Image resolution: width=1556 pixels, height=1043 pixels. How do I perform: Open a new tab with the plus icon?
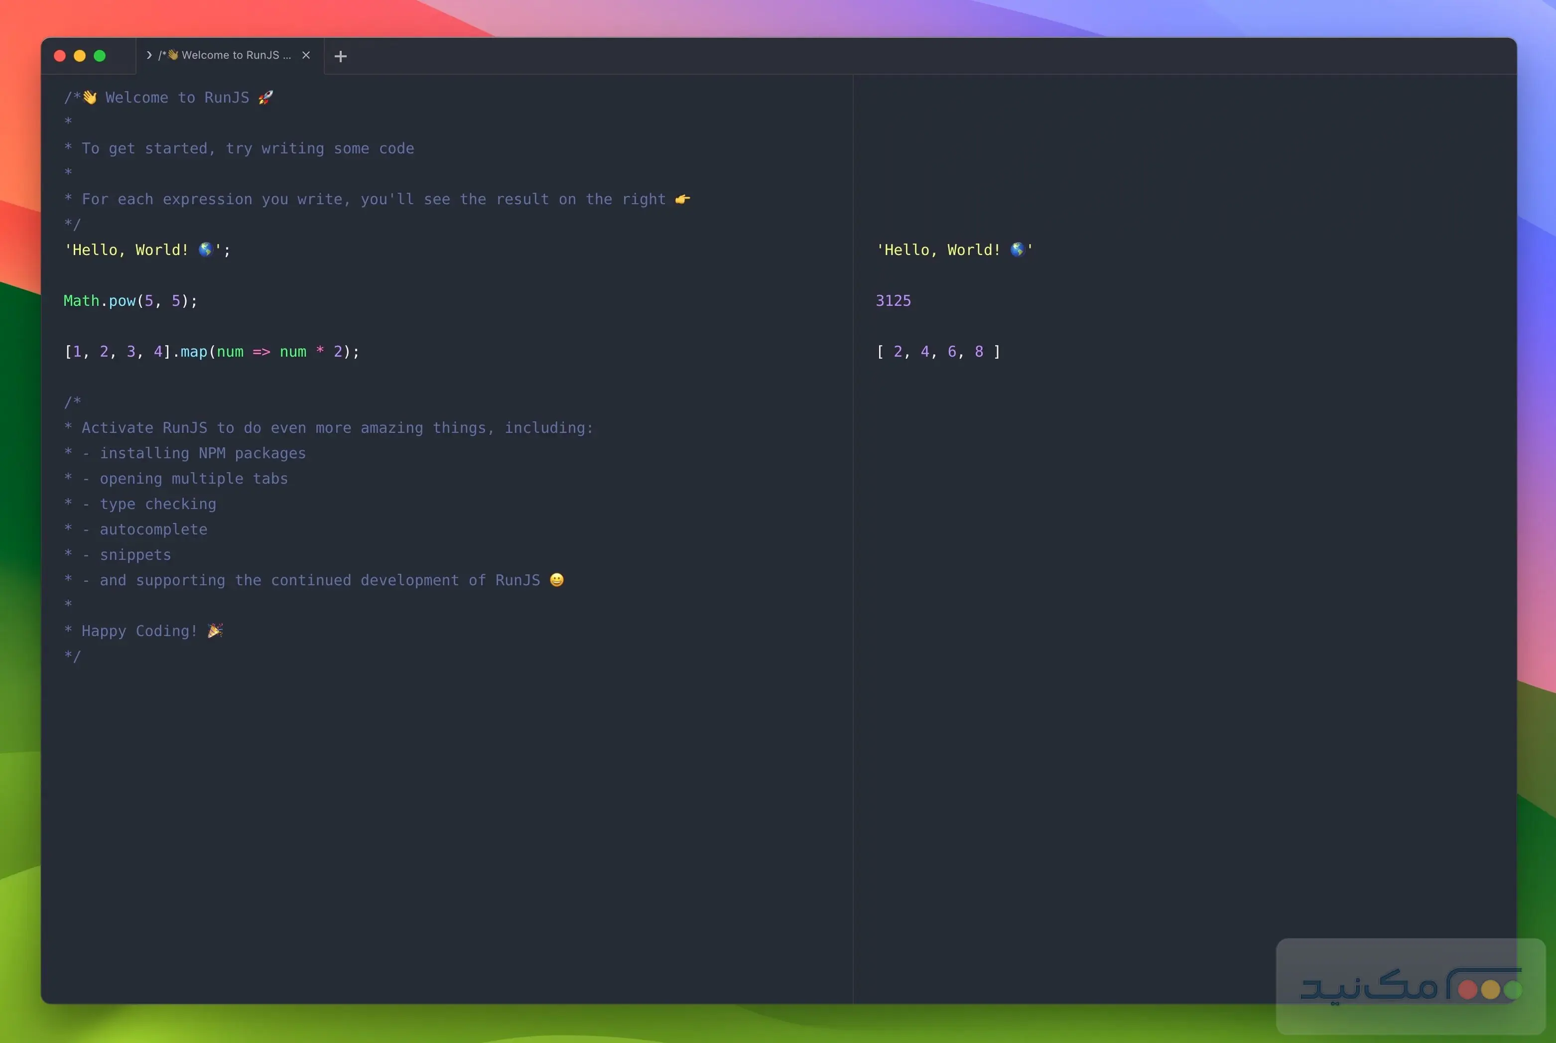point(341,57)
